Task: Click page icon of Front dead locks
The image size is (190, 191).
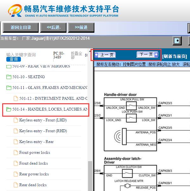Action: tap(16, 163)
